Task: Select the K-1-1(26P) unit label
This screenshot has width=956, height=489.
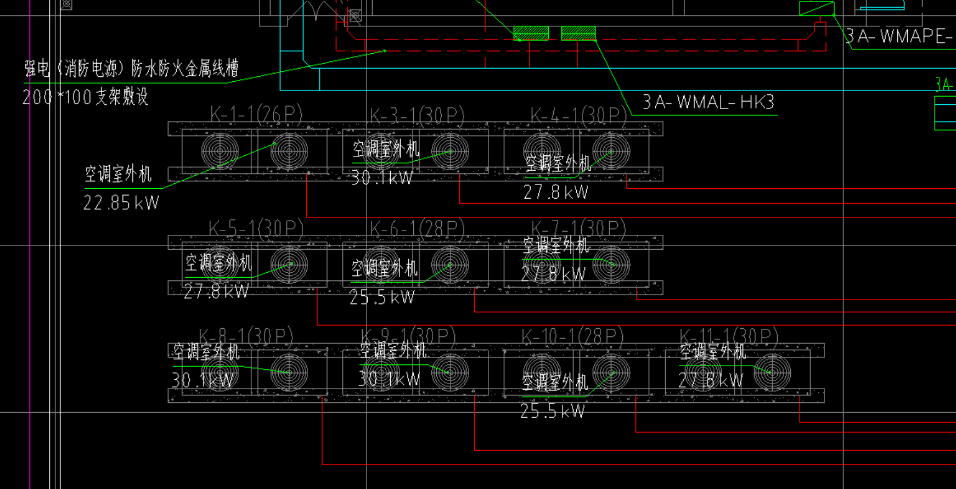Action: tap(256, 114)
